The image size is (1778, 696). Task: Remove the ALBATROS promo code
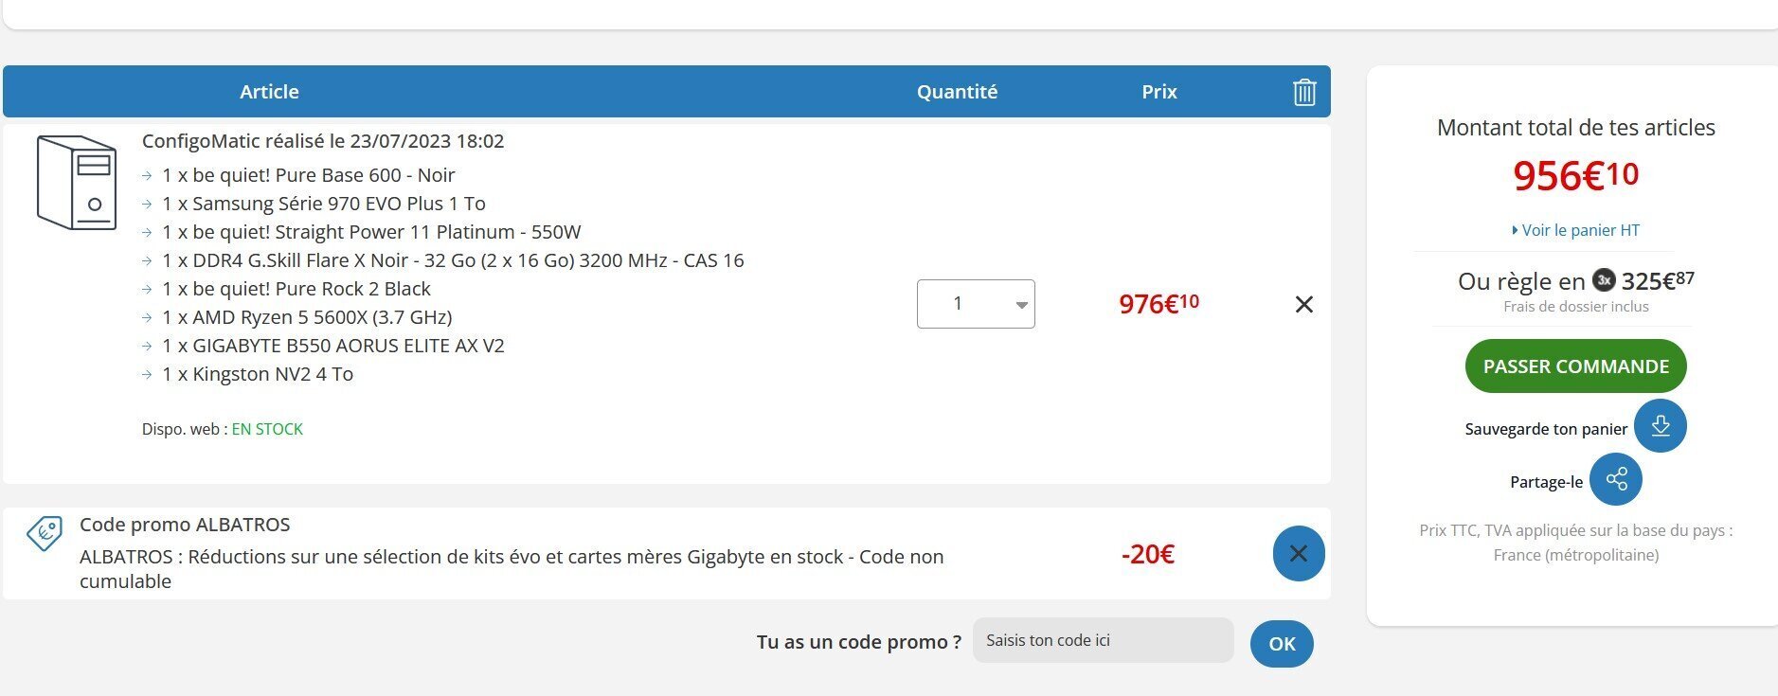[1298, 553]
